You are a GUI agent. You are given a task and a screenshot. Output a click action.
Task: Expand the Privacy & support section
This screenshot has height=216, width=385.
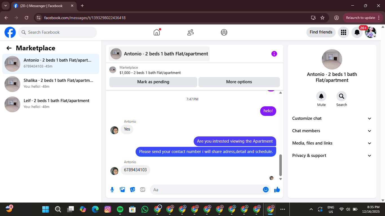point(332,156)
